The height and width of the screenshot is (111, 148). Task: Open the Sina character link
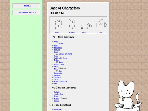click(60, 71)
